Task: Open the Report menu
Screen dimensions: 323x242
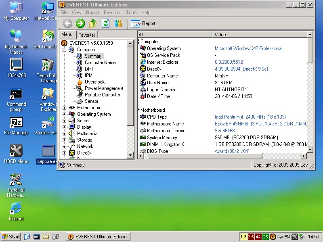Action: (92, 13)
